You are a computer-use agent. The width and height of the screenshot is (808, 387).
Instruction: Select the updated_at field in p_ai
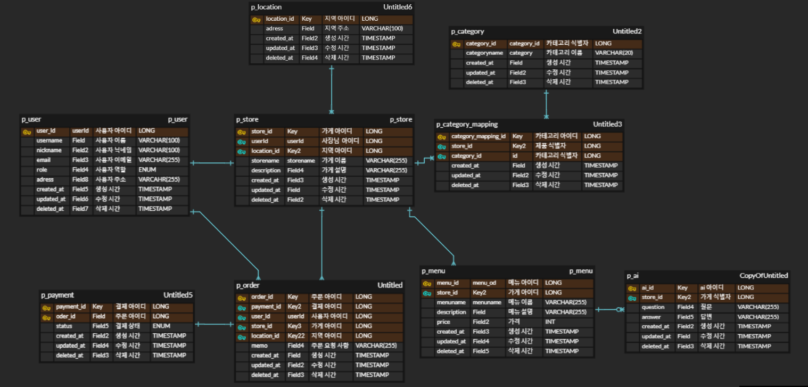pos(655,336)
